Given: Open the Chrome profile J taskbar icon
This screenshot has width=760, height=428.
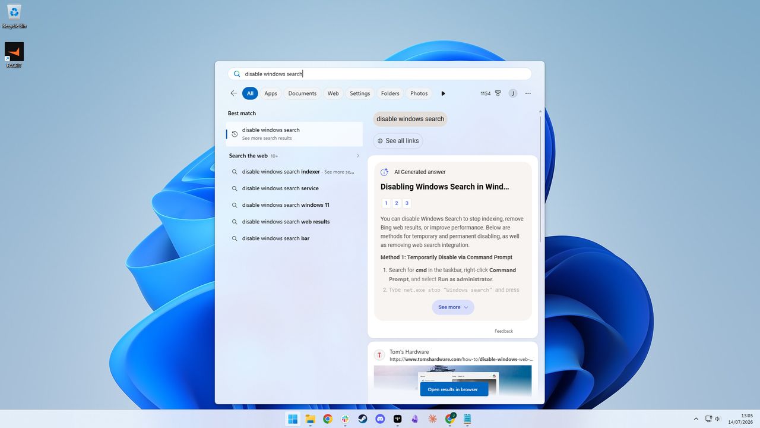Looking at the screenshot, I should pos(450,419).
